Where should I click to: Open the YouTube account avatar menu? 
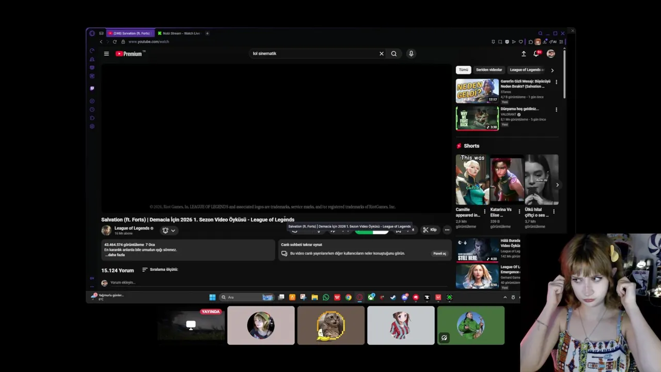(x=551, y=54)
